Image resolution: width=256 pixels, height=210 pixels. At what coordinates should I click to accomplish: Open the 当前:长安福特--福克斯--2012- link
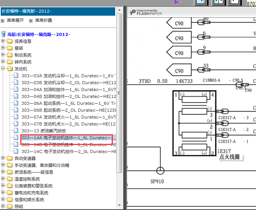(39, 34)
